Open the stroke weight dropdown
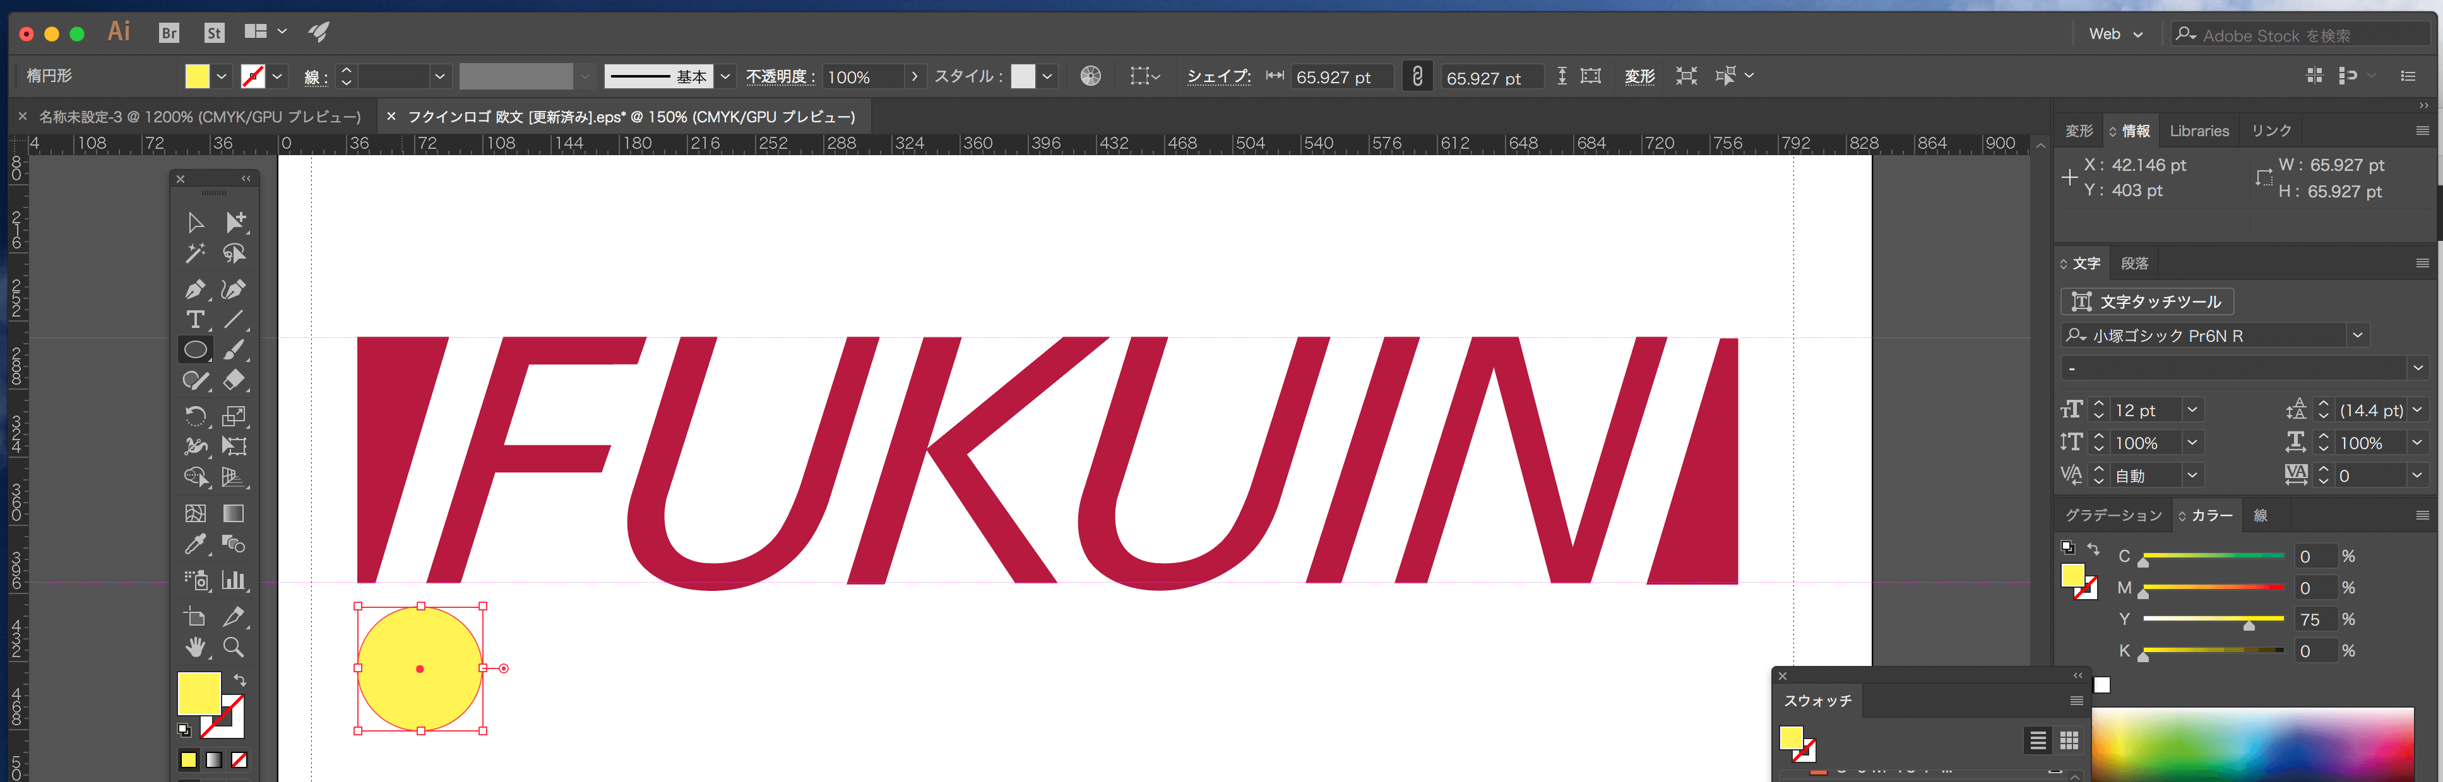The image size is (2443, 782). [x=440, y=76]
